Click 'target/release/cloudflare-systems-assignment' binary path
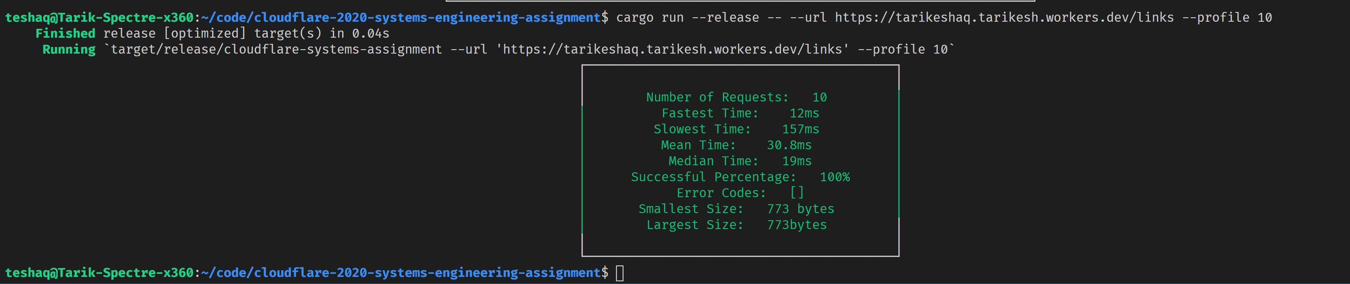This screenshot has width=1350, height=284. point(276,49)
